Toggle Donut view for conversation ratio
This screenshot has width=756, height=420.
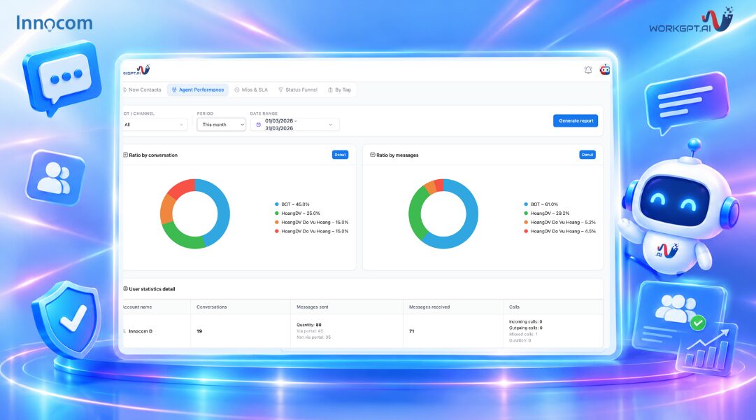point(340,155)
